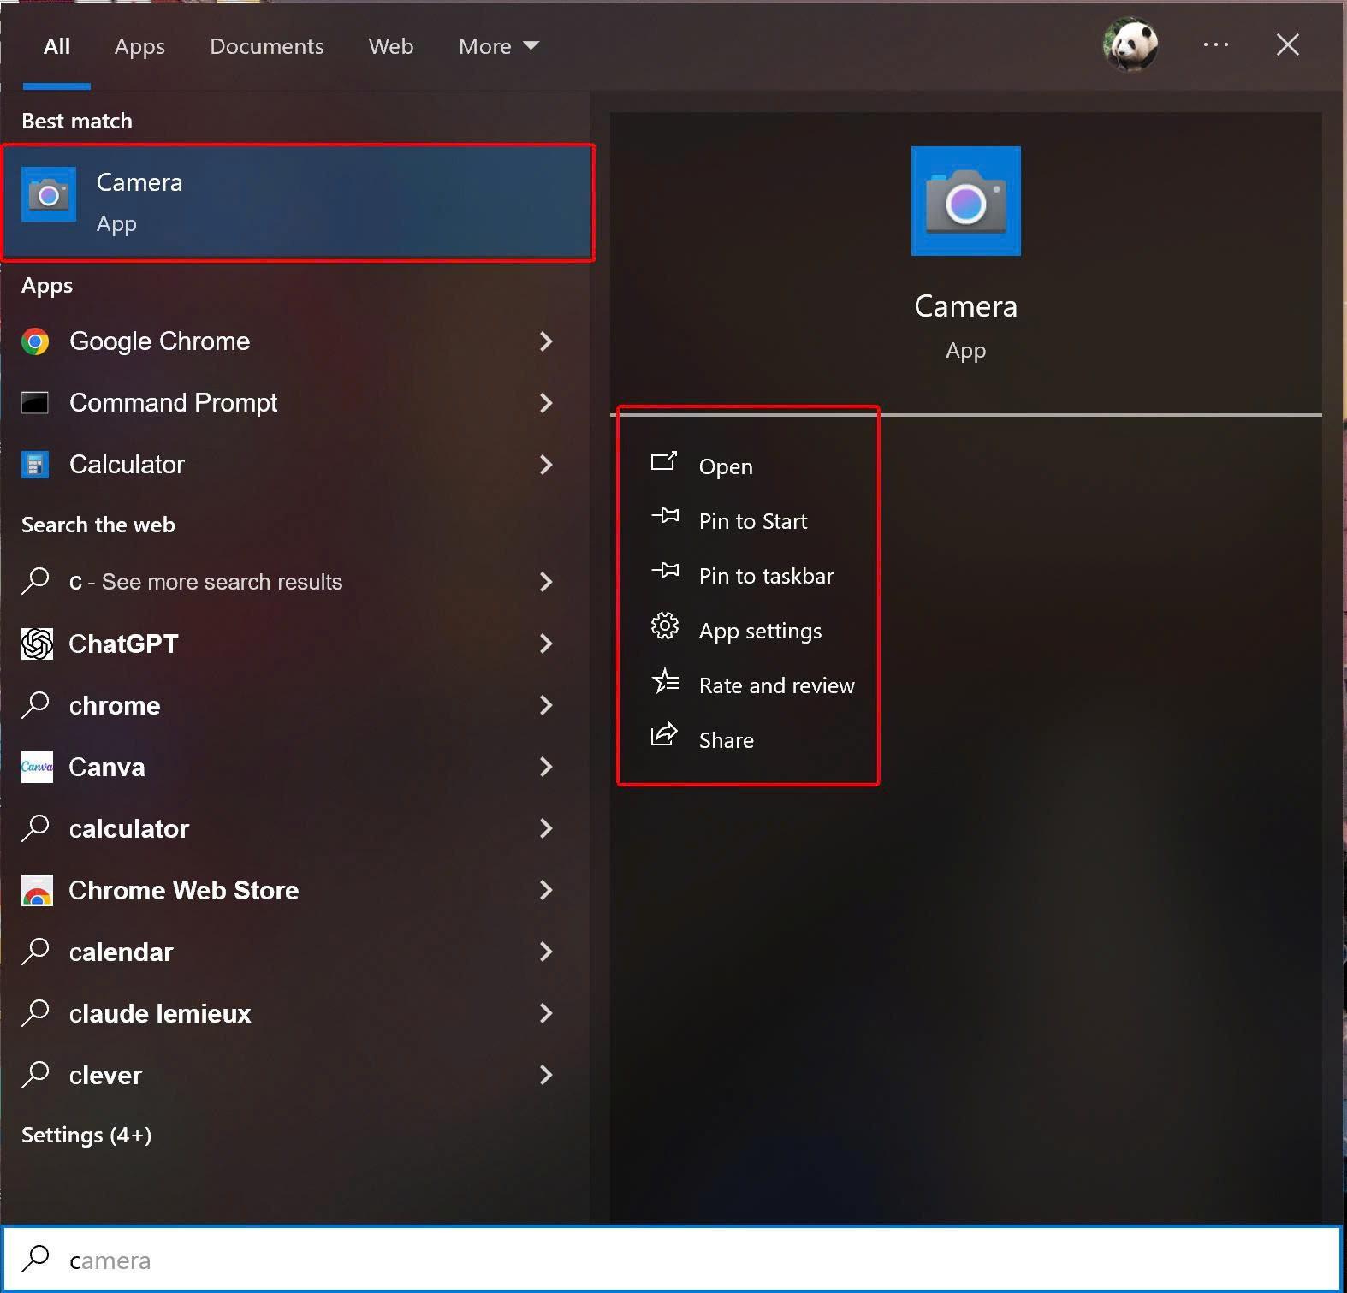This screenshot has width=1347, height=1293.
Task: Choose Pin to taskbar
Action: 766,576
